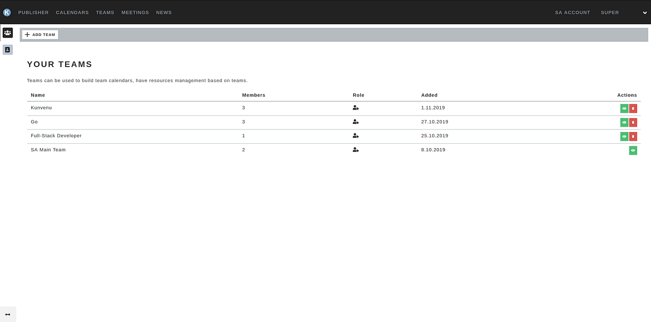Open the Teams menu
The image size is (651, 322).
point(105,12)
